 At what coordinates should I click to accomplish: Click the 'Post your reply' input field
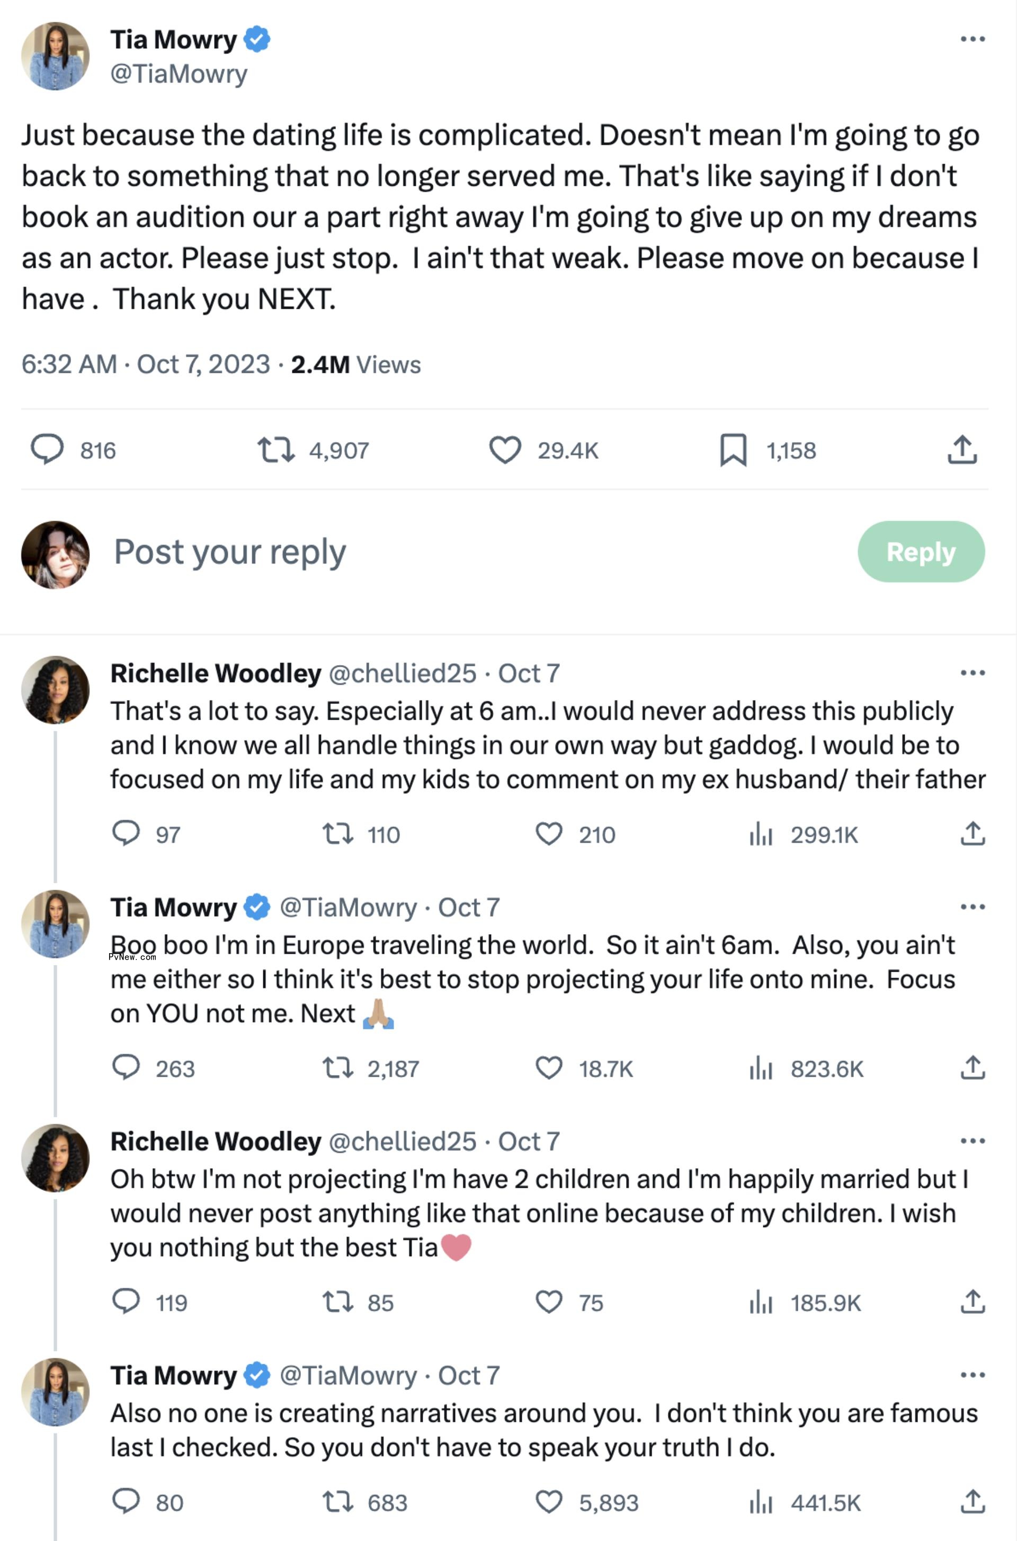pyautogui.click(x=229, y=552)
